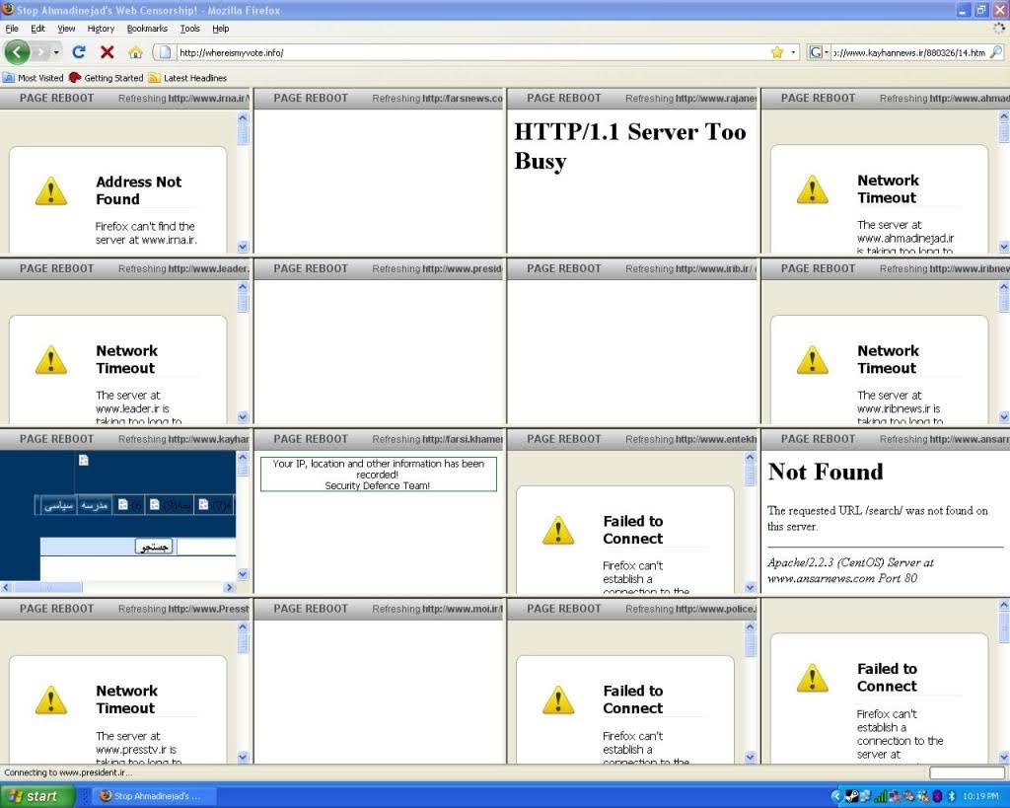Open the File menu
This screenshot has height=808, width=1010.
pyautogui.click(x=12, y=29)
